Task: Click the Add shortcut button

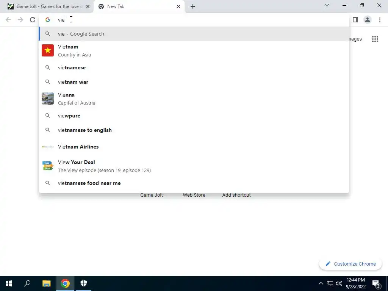Action: coord(236,195)
